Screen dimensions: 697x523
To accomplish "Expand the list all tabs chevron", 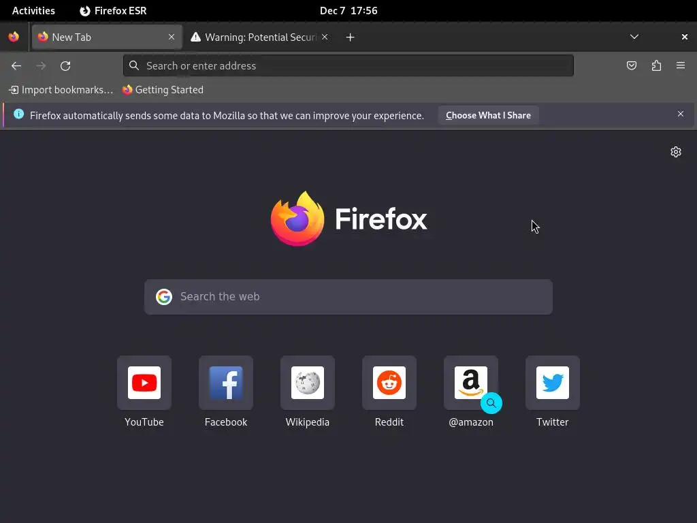I will (634, 37).
